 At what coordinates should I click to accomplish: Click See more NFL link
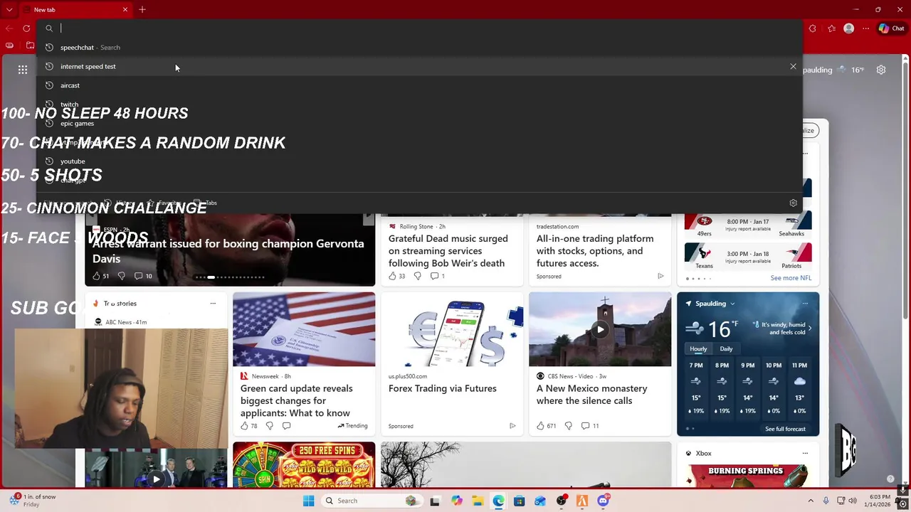791,278
